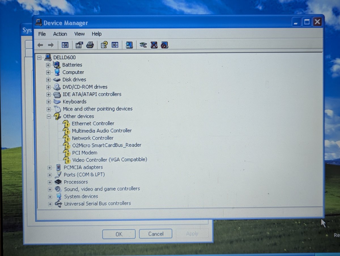Viewport: 340px width, 256px height.
Task: Select the IDE ATA/ATAPI controllers icon
Action: (57, 94)
